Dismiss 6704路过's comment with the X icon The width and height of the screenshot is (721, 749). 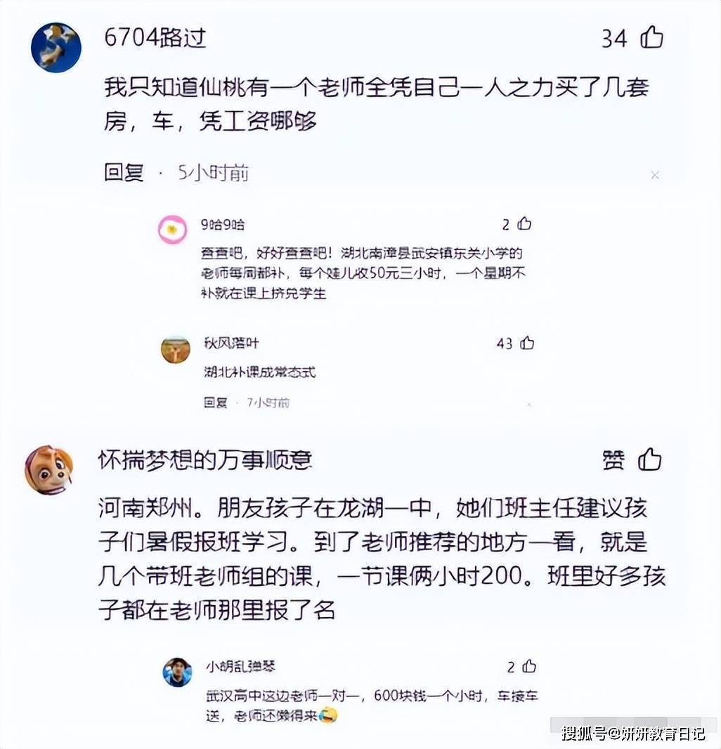655,176
